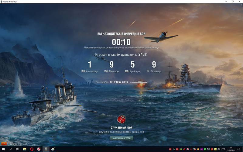This screenshot has height=152, width=243.
Task: Open File Explorer from the taskbar
Action: [x=25, y=149]
